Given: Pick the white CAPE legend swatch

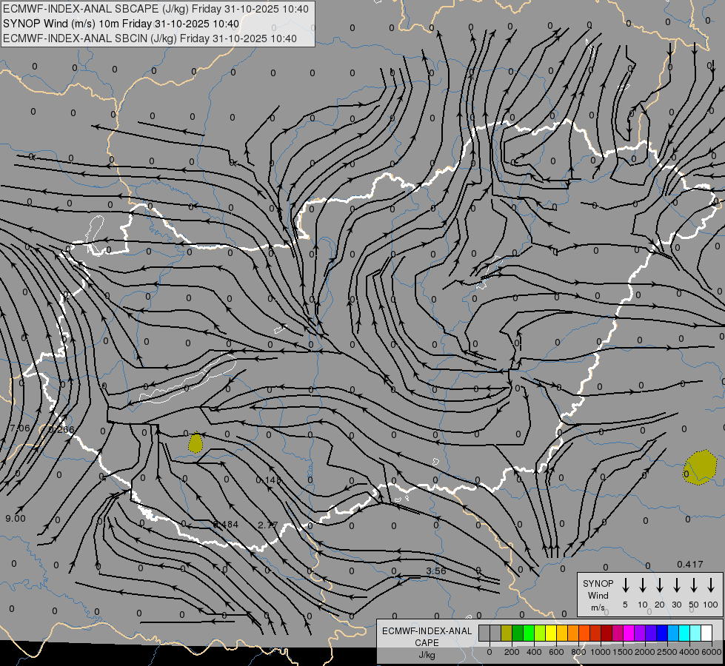Looking at the screenshot, I should [706, 633].
